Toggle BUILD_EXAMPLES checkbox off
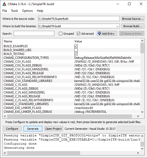Image resolution: width=147 pixels, height=158 pixels. pyautogui.click(x=76, y=46)
